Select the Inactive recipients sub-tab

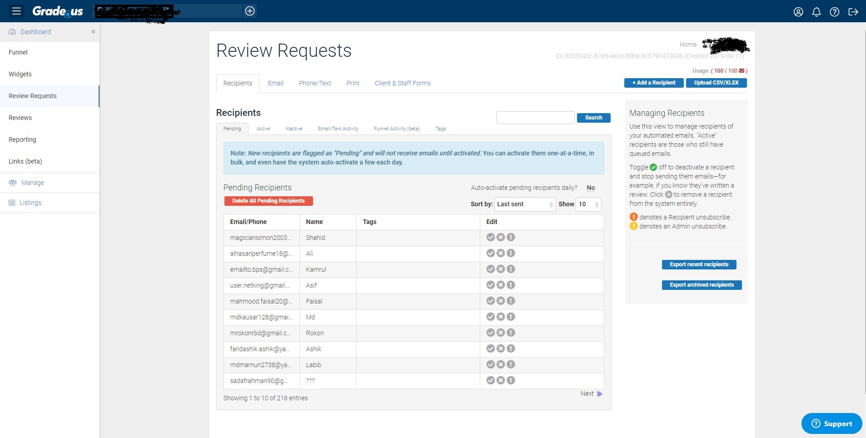click(294, 129)
